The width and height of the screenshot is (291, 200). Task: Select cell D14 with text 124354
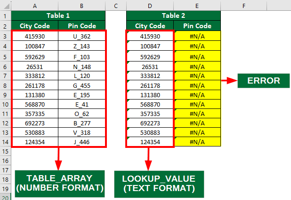(x=150, y=142)
